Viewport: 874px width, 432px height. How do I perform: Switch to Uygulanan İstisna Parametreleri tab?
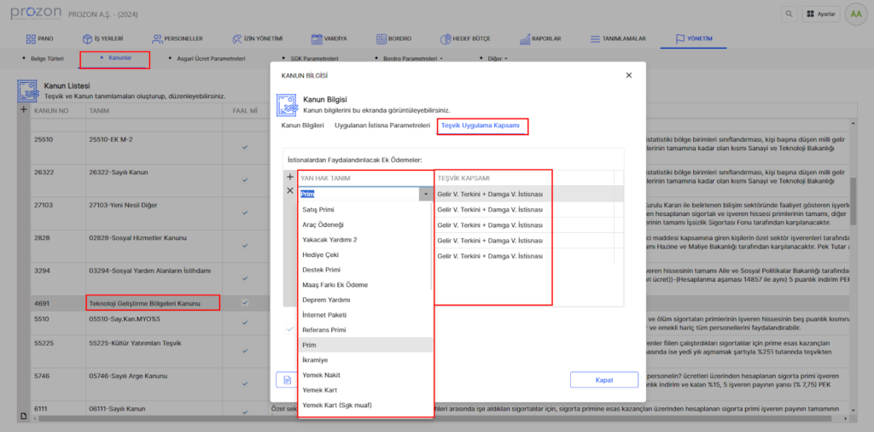382,126
